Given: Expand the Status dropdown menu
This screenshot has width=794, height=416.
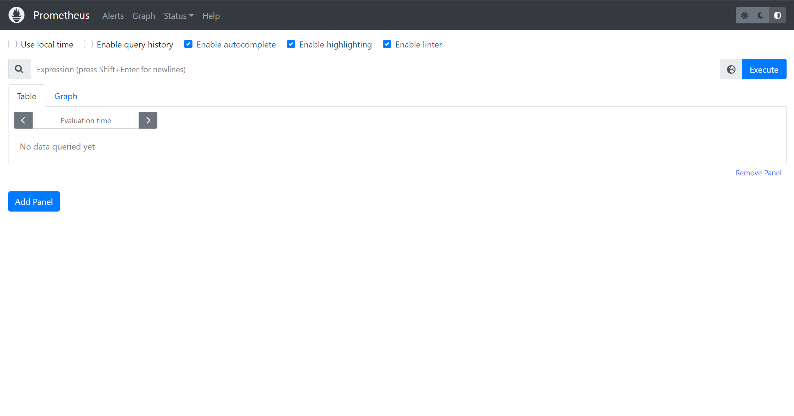Looking at the screenshot, I should [x=179, y=16].
